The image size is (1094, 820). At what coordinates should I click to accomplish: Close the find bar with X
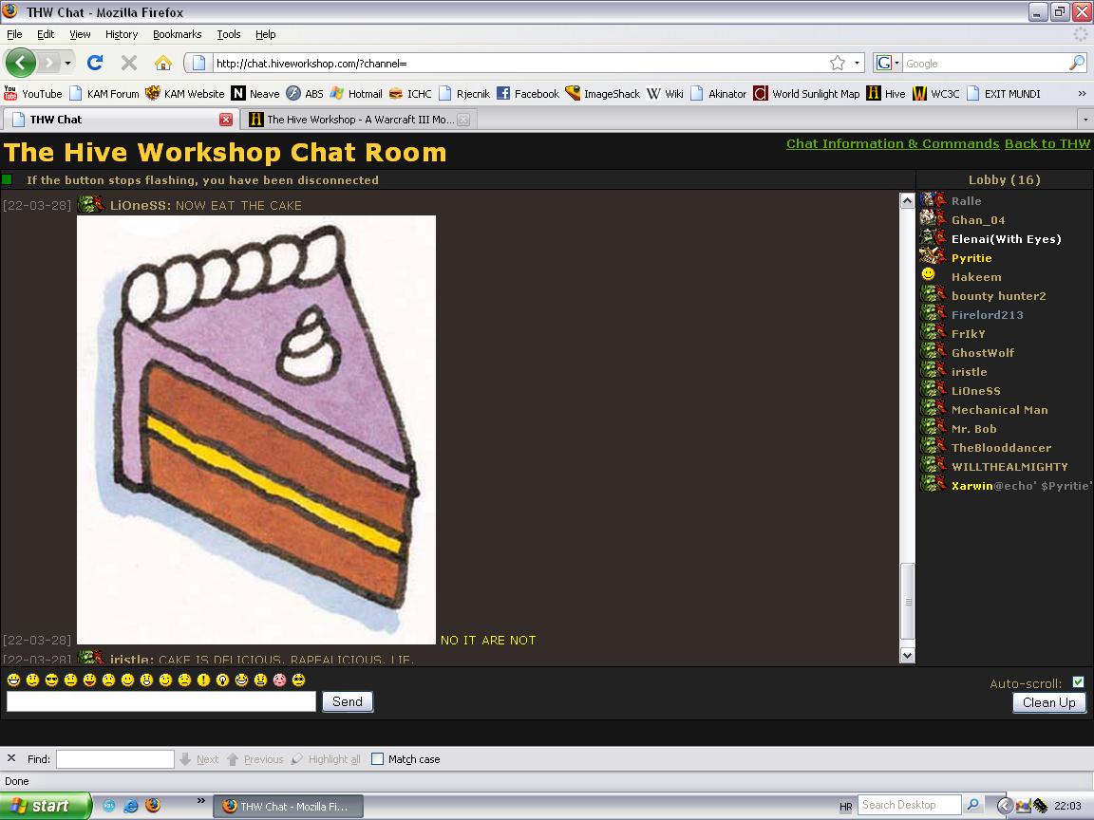[x=11, y=758]
